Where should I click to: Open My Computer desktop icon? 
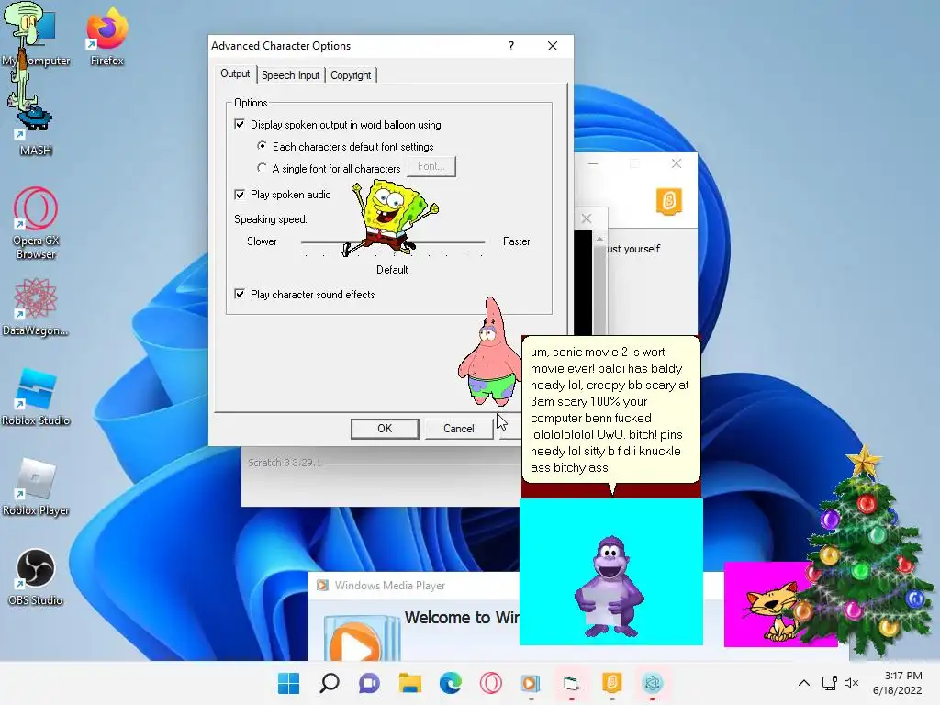point(36,36)
